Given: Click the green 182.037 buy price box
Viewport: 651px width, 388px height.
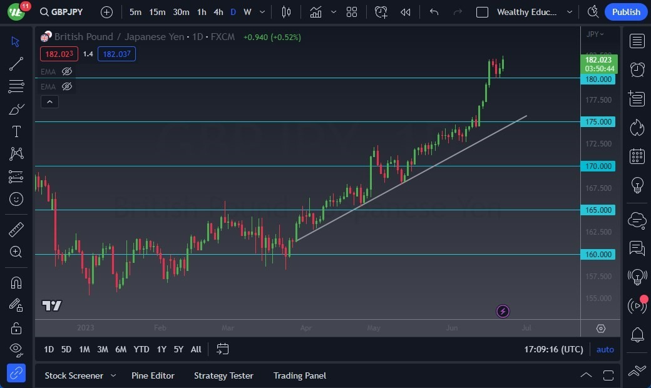Looking at the screenshot, I should 116,54.
